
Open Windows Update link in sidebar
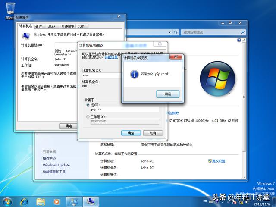[56, 165]
